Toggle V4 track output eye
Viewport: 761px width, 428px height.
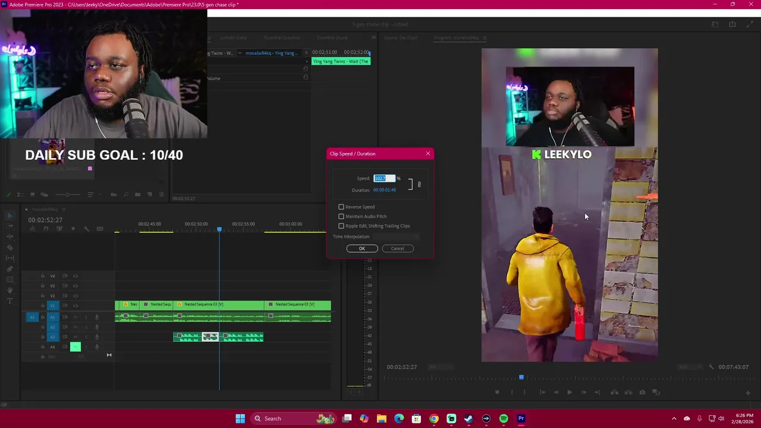pos(76,276)
